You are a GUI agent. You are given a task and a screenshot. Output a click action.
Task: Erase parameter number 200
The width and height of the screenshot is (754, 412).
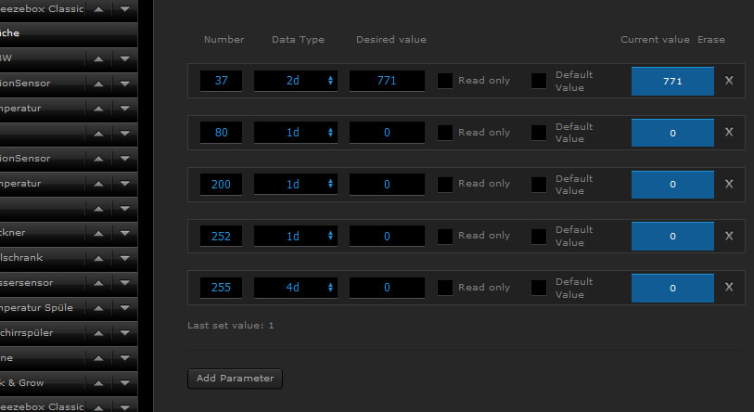click(729, 184)
